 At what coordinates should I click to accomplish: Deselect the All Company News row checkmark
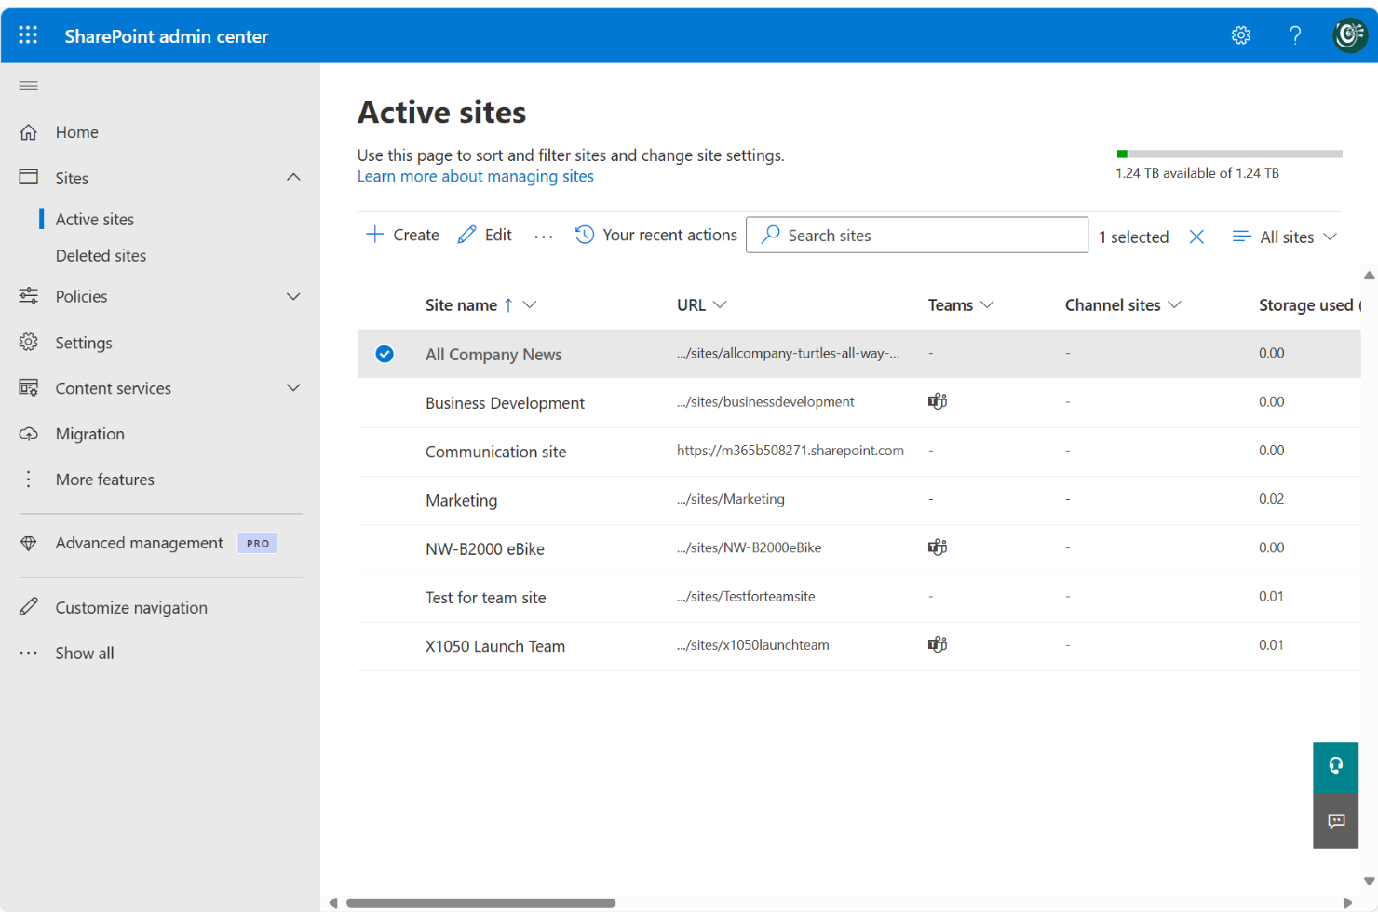coord(385,354)
